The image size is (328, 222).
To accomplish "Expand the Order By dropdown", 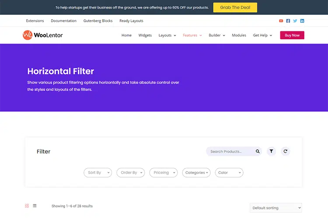I will click(130, 173).
